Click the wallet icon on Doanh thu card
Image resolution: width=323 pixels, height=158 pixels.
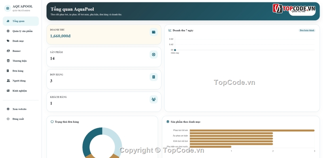tap(153, 32)
